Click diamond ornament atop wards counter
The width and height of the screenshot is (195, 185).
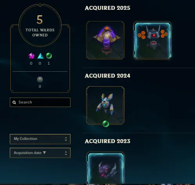coord(40,4)
